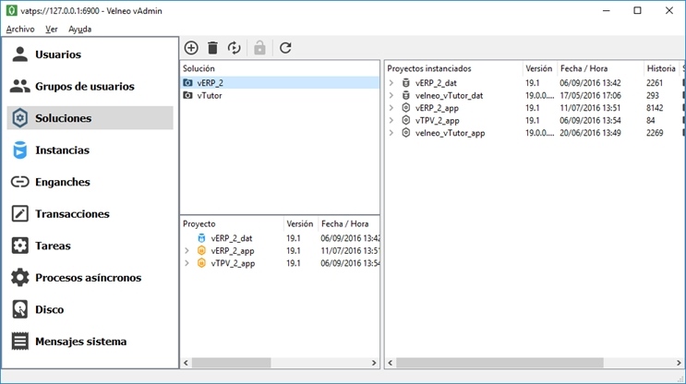Click the delete trash can icon
The height and width of the screenshot is (384, 686).
click(x=212, y=48)
